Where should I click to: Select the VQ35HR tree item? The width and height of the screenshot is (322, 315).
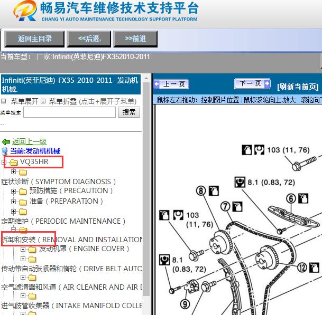(x=34, y=161)
